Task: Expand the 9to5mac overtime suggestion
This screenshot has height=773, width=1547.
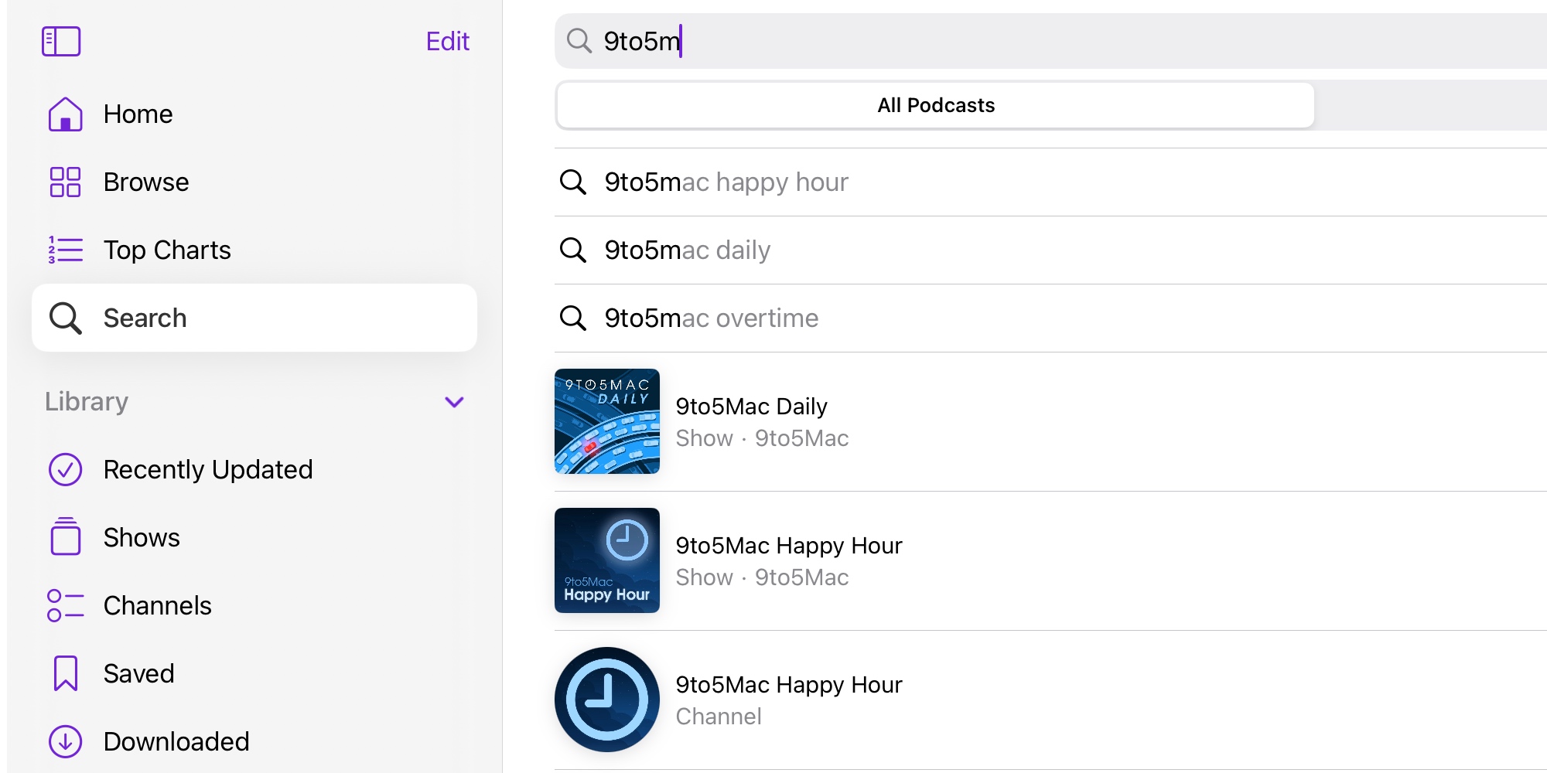Action: pos(711,317)
